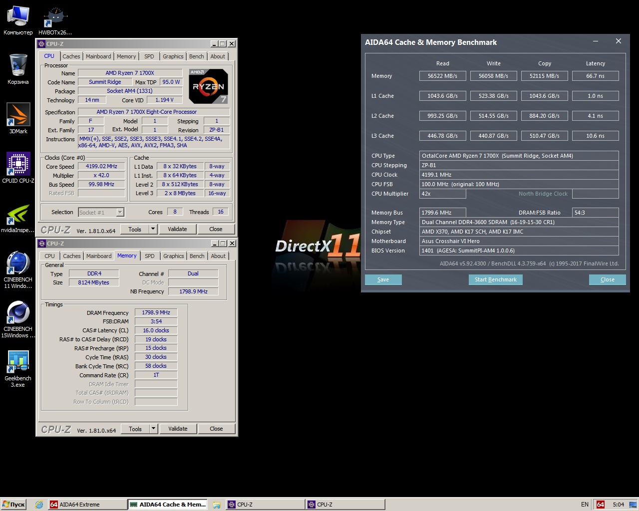Open the Graphics tab in the CPU-Z processor window
Image resolution: width=639 pixels, height=511 pixels.
click(x=173, y=56)
